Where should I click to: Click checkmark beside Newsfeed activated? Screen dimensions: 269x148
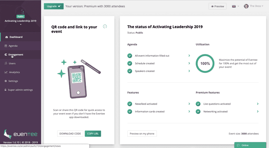(130, 104)
